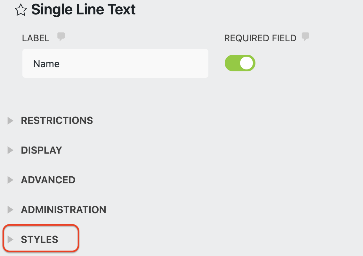Open the highlighted STYLES section
Viewport: 363px width, 256px height.
click(x=40, y=239)
